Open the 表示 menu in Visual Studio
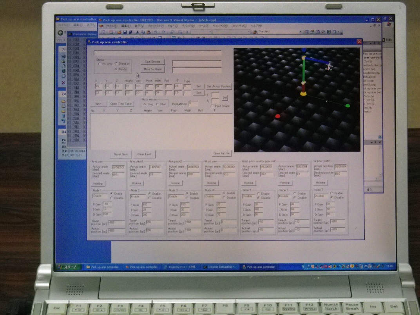Viewport: 420px width, 315px height. point(139,26)
